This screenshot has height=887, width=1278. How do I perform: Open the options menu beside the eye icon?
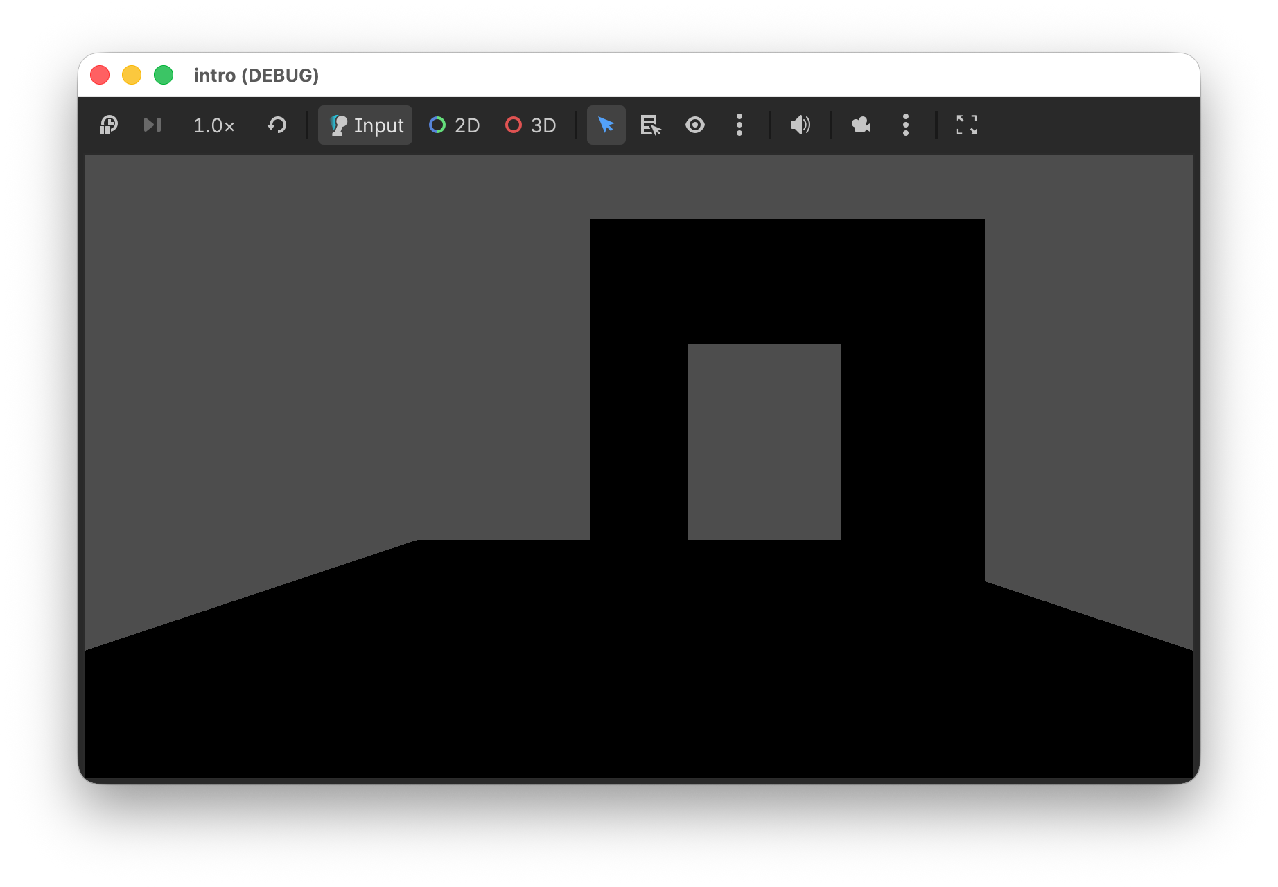(739, 125)
